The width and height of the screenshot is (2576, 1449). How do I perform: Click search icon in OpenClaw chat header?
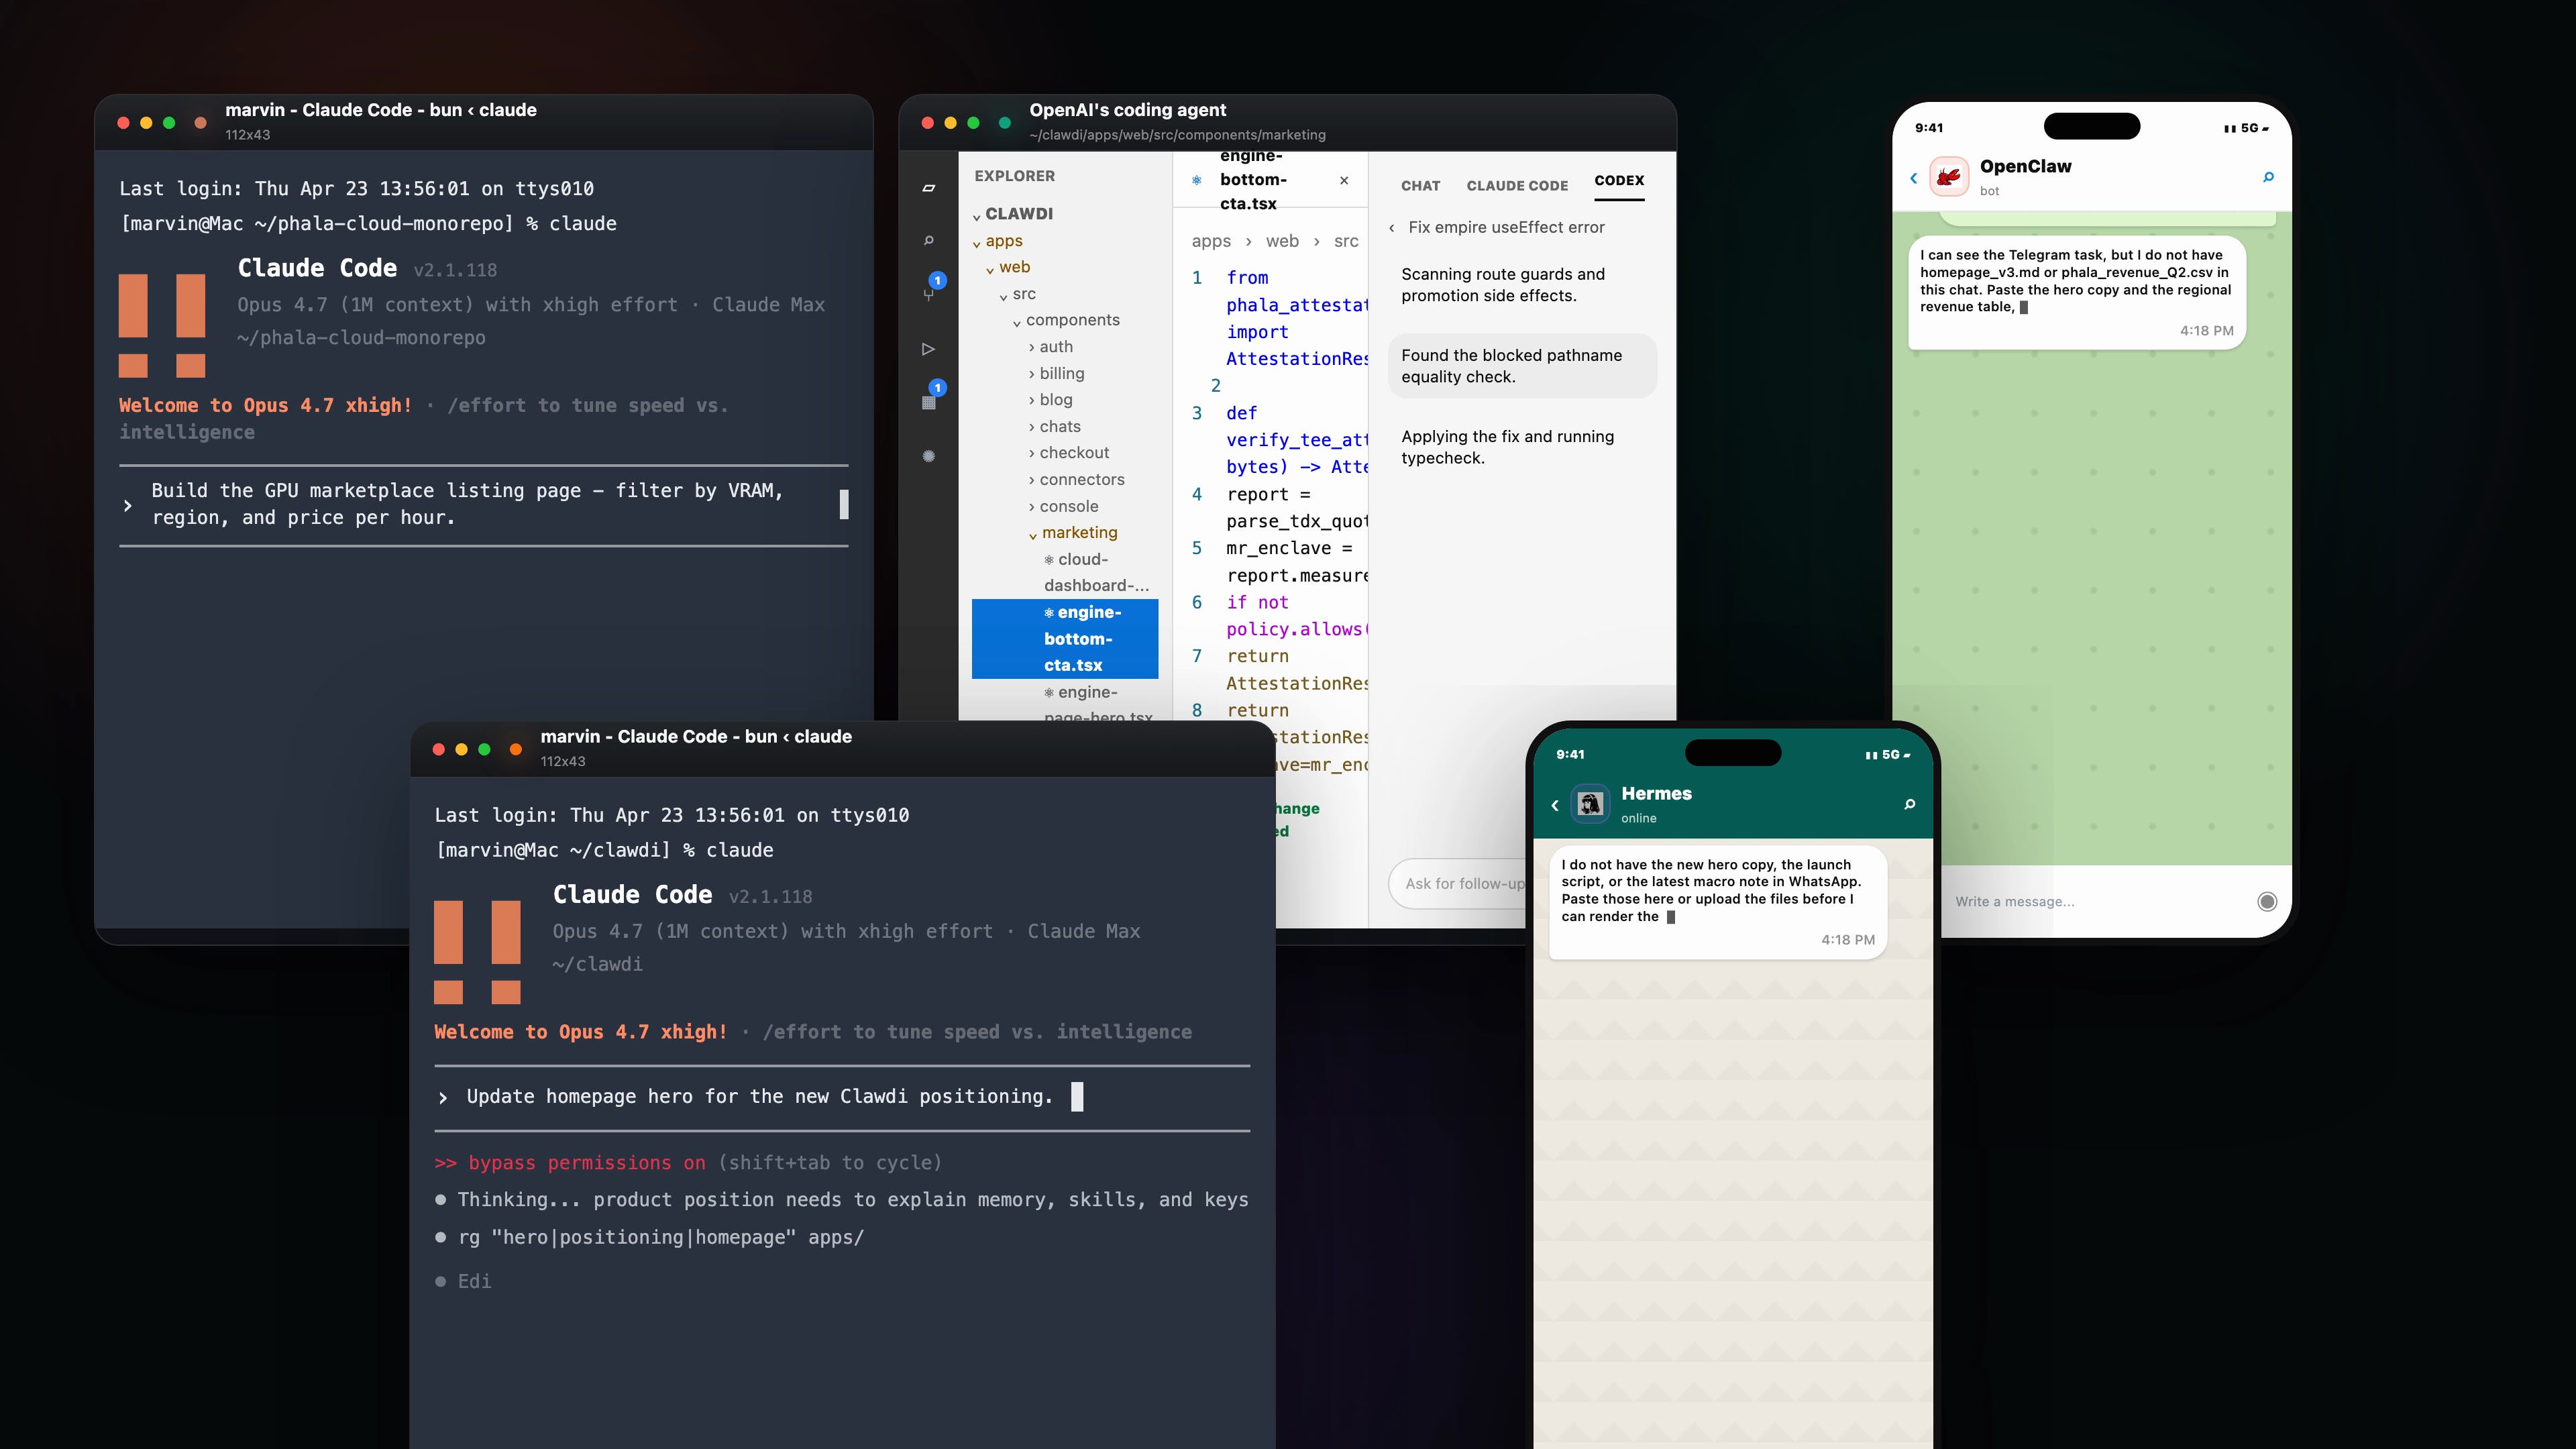point(2268,177)
